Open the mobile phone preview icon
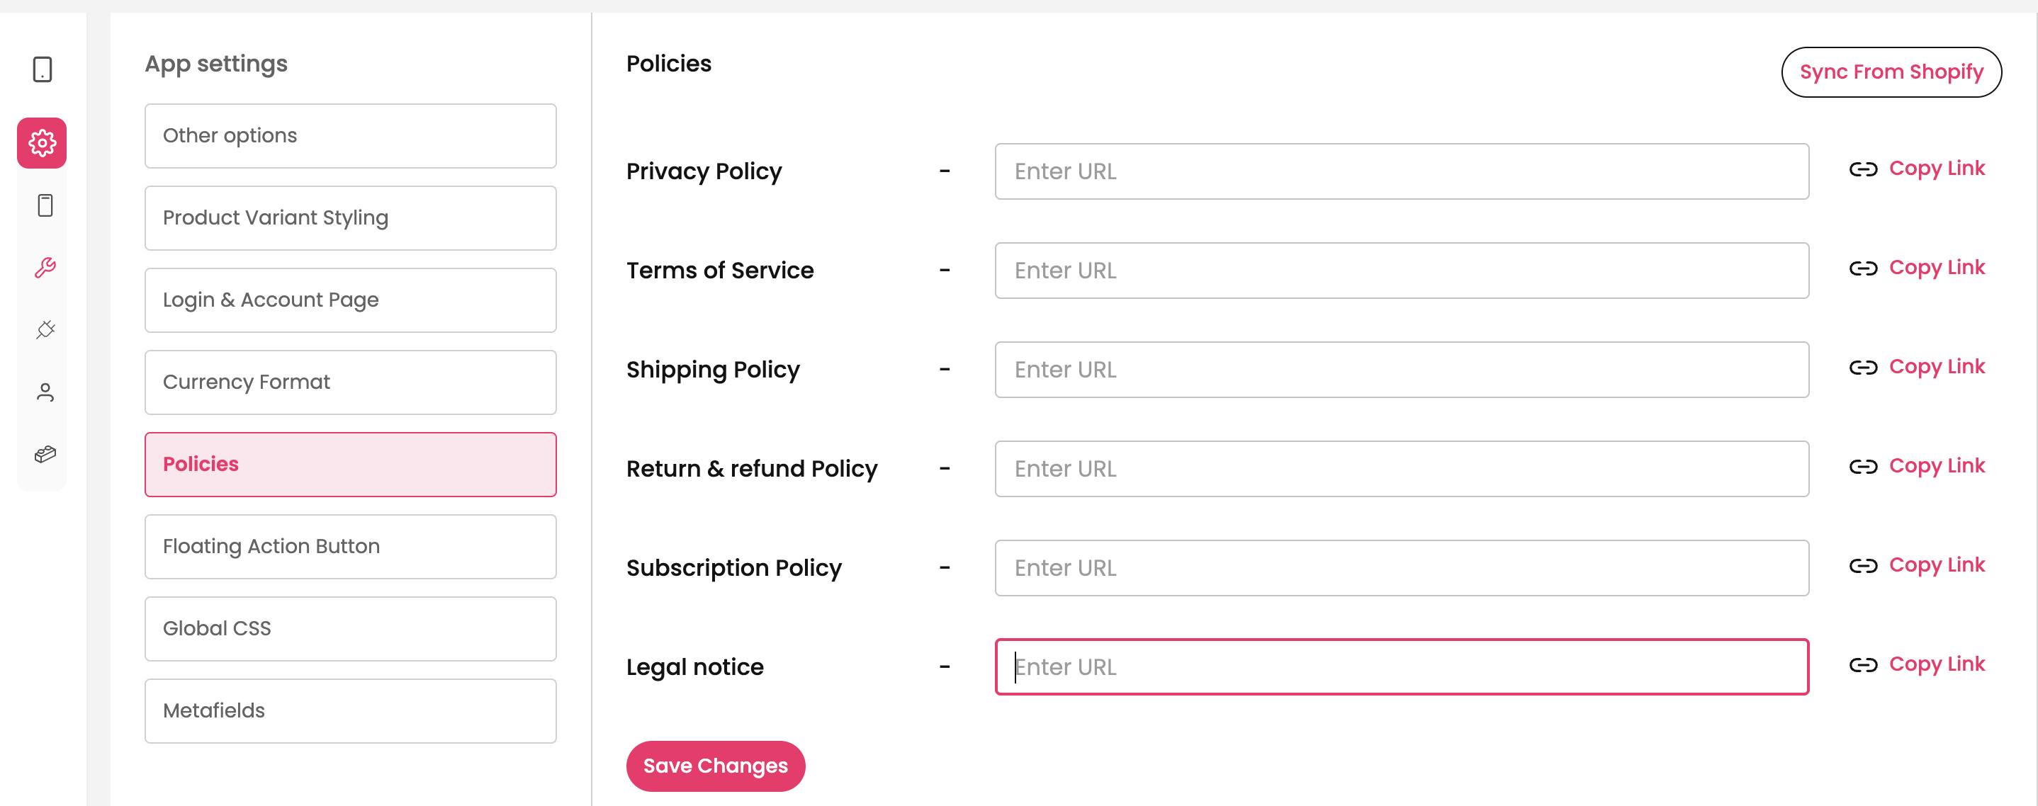The image size is (2038, 806). tap(45, 205)
